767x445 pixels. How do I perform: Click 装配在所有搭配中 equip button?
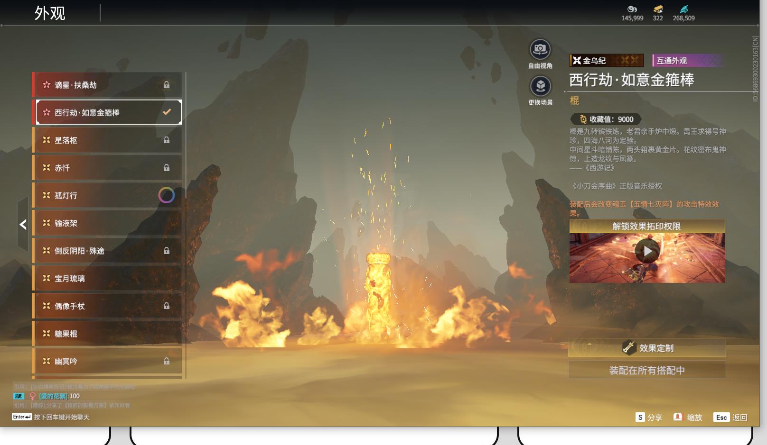647,370
